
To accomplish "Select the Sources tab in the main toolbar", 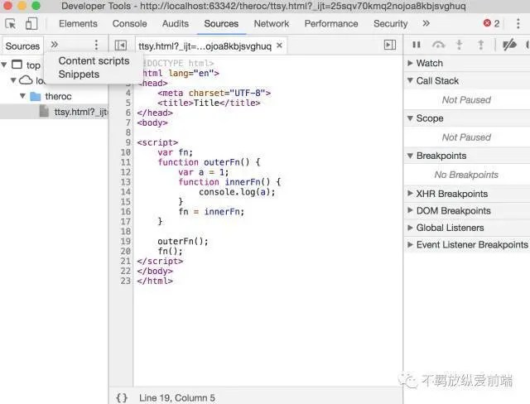I will 221,24.
